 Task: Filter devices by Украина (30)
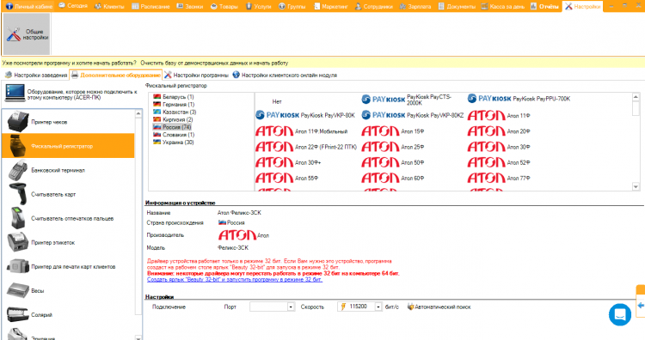(x=174, y=142)
